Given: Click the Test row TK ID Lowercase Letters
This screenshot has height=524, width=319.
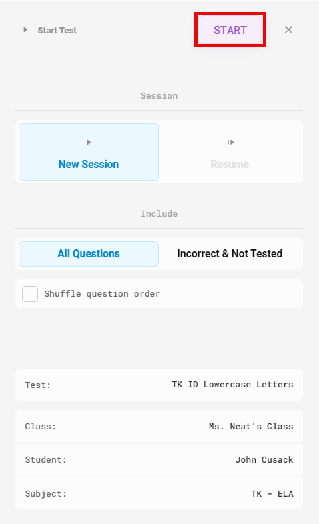Looking at the screenshot, I should pyautogui.click(x=159, y=385).
